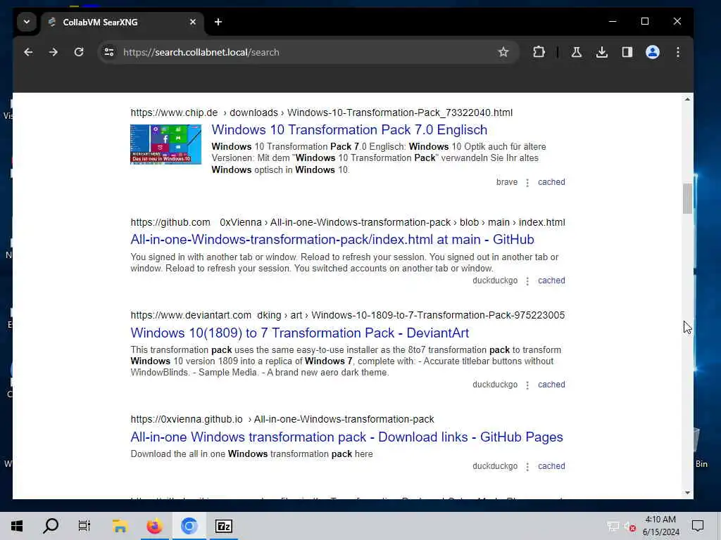Open Chrome three-dot menu
Screen dimensions: 721x540
coord(678,52)
